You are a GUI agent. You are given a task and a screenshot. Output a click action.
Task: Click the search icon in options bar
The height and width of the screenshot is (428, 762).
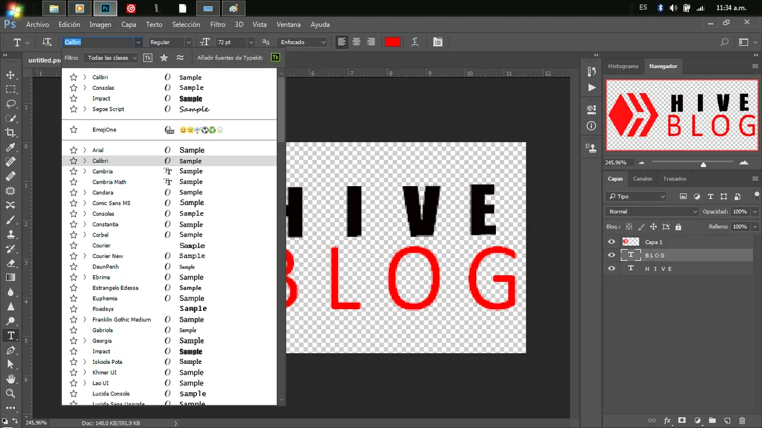point(724,42)
